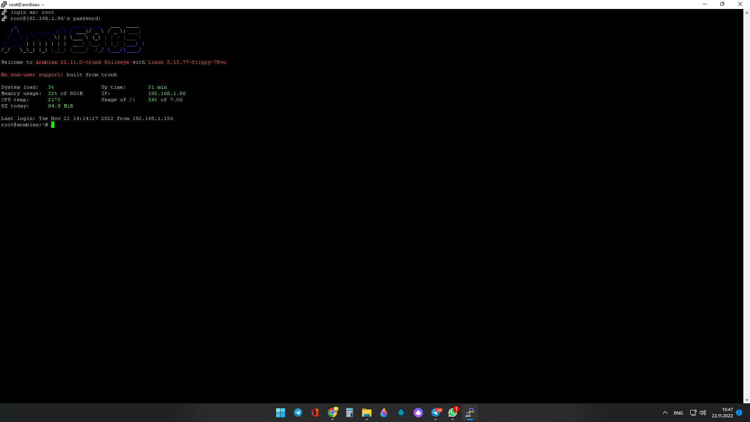Open the notification center showing 2 notifications
The height and width of the screenshot is (422, 750).
738,413
